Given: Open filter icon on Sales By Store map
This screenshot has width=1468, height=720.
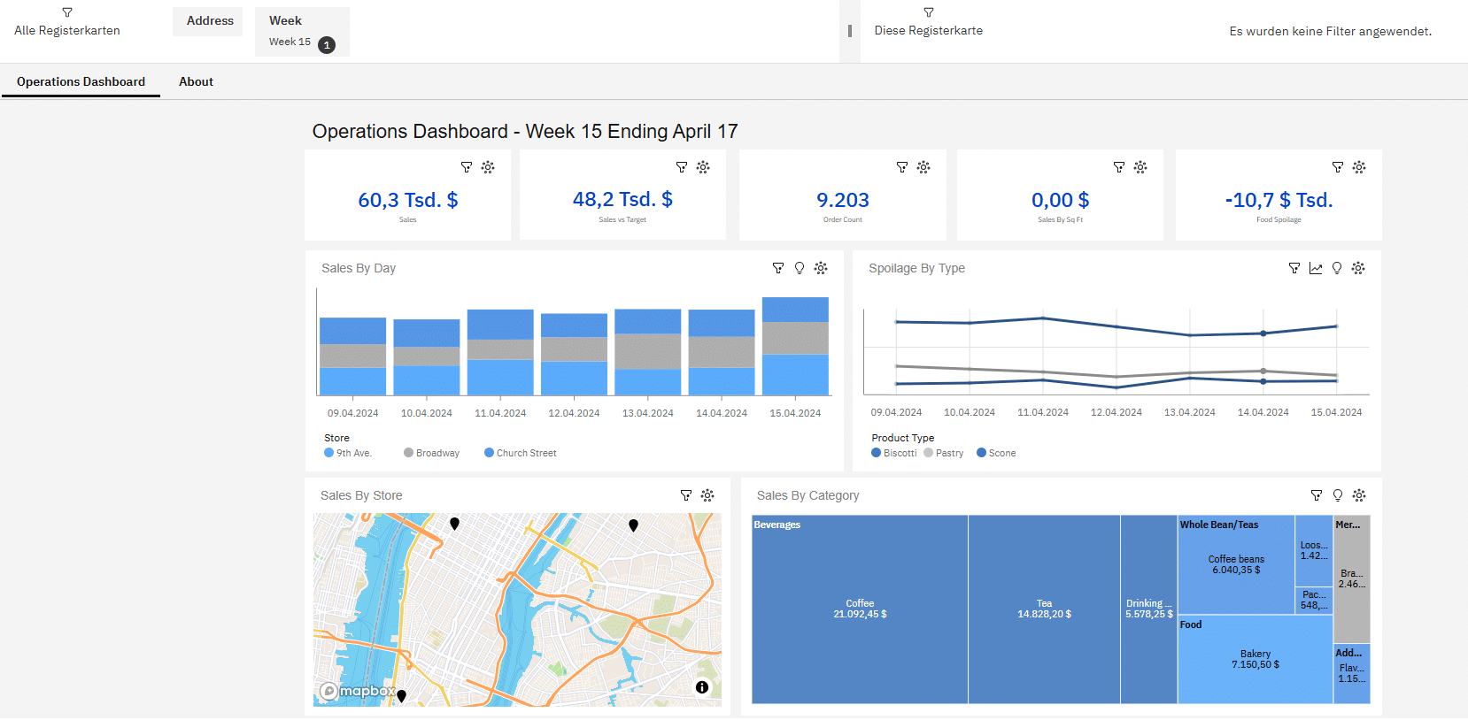Looking at the screenshot, I should click(685, 495).
